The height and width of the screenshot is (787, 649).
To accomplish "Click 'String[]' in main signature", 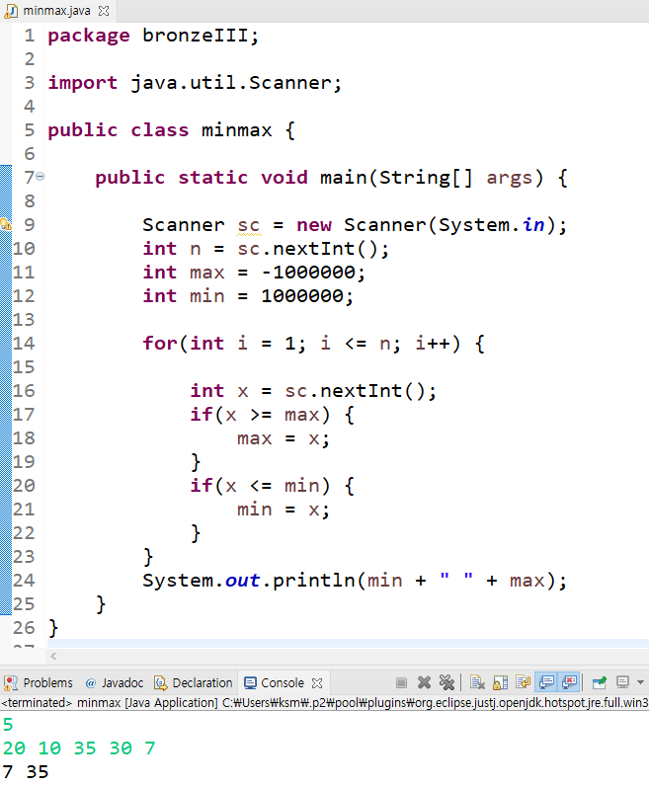I will 426,178.
